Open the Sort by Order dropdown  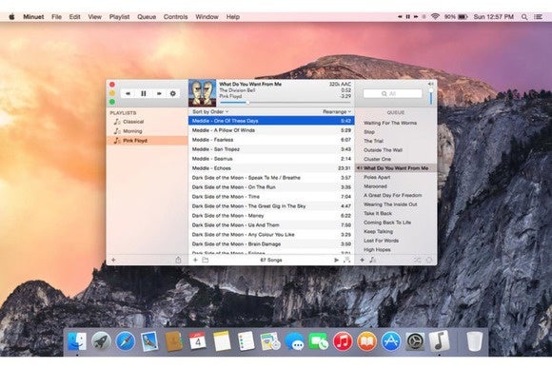(x=210, y=111)
